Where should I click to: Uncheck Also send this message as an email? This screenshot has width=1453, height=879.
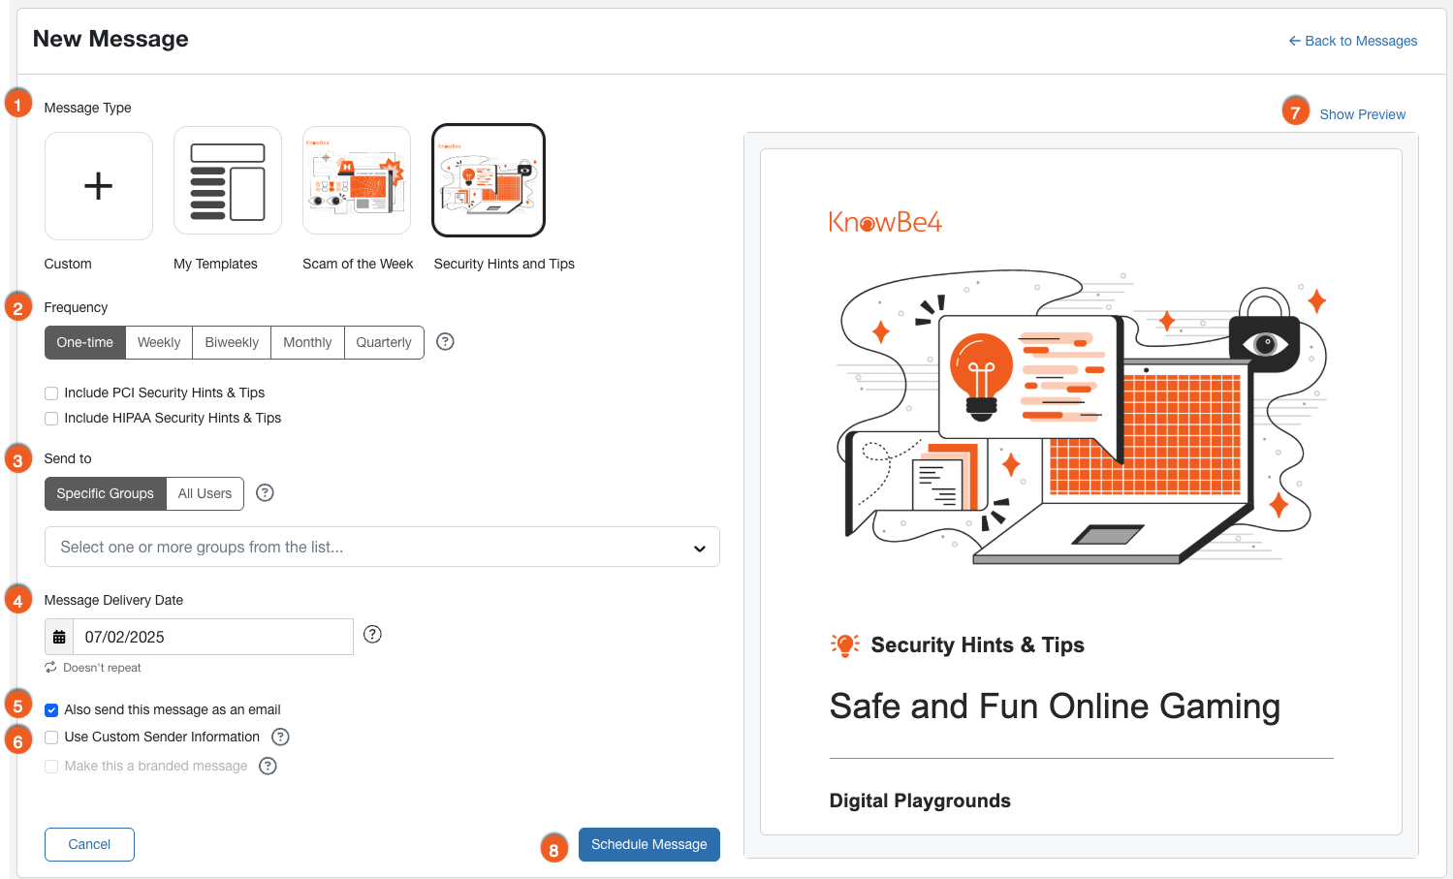pyautogui.click(x=50, y=709)
